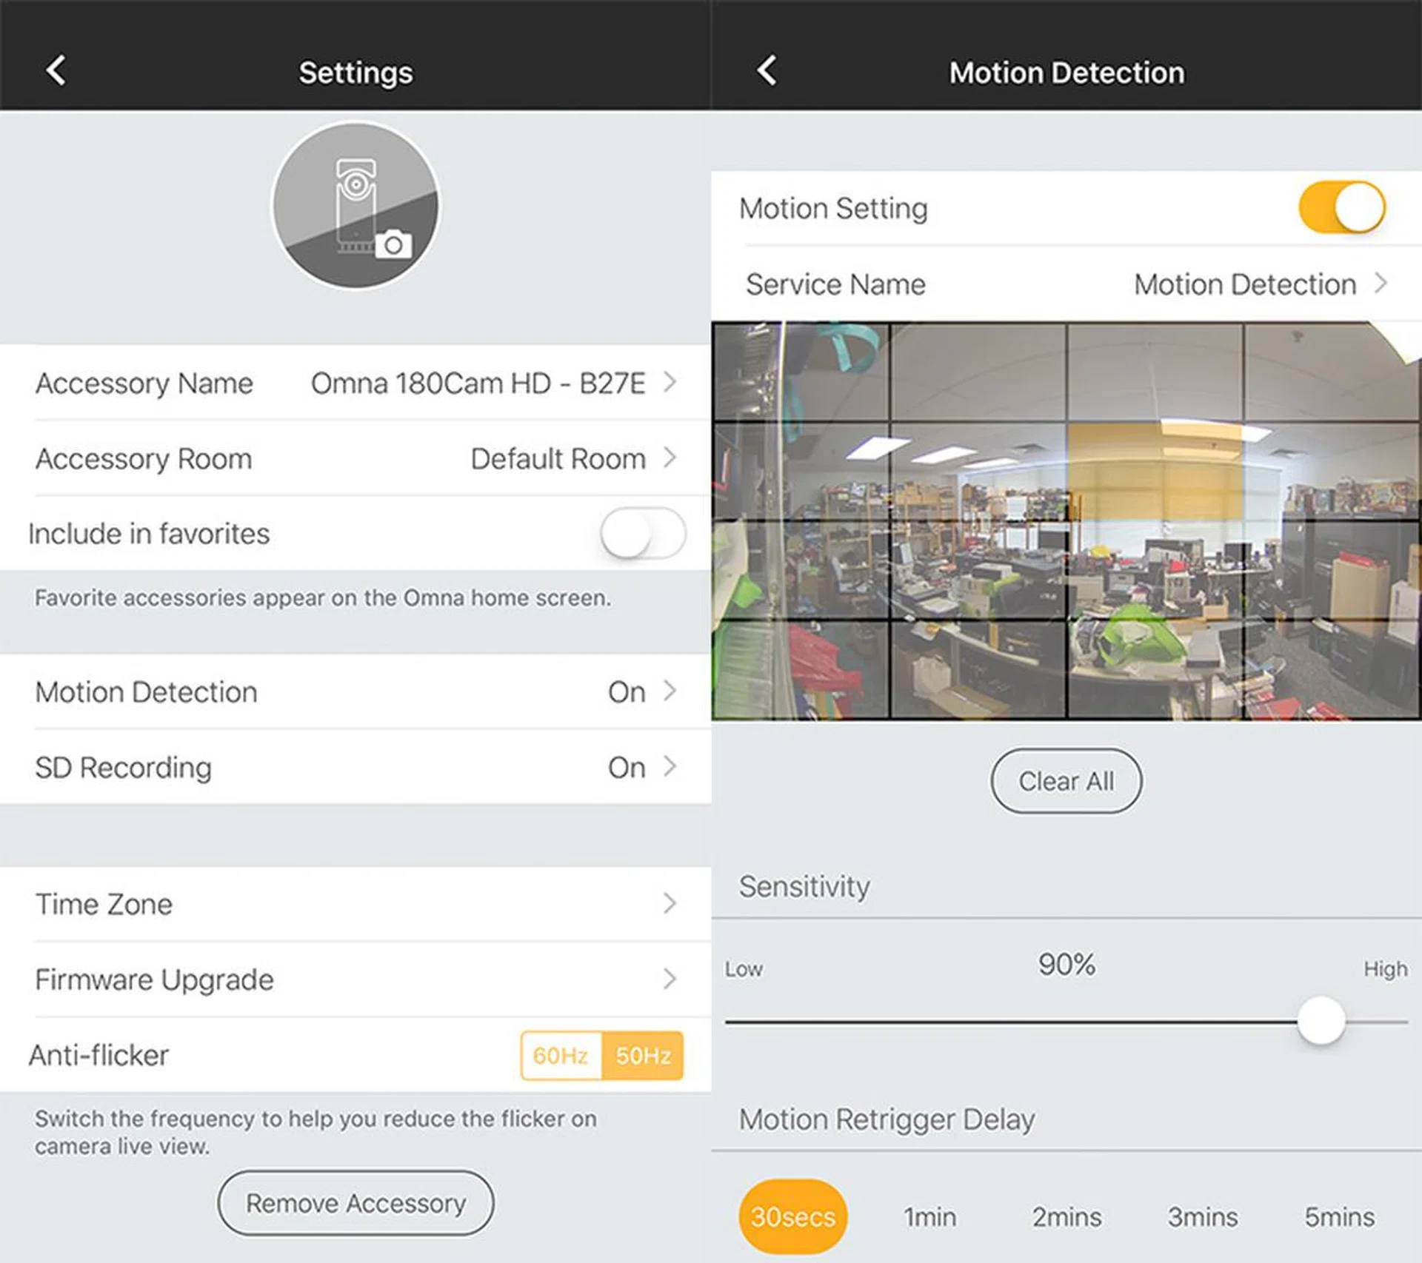Open the Time Zone settings
1422x1263 pixels.
[355, 903]
